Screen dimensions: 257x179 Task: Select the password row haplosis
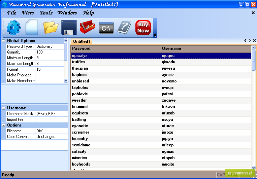[161, 75]
